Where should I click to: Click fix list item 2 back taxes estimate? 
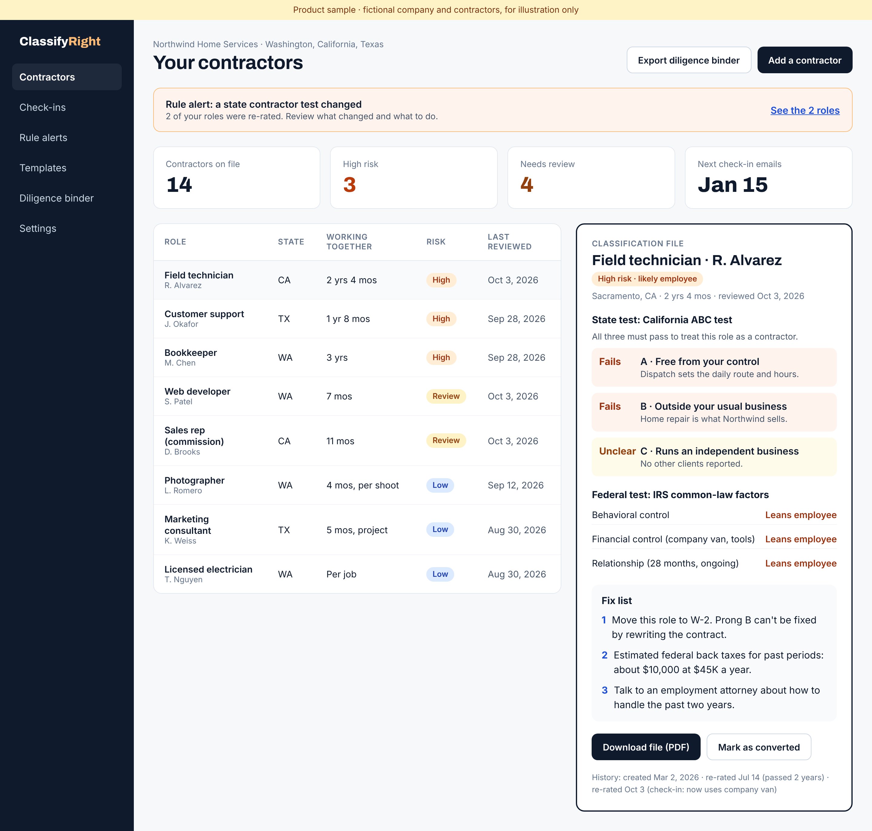pyautogui.click(x=714, y=662)
